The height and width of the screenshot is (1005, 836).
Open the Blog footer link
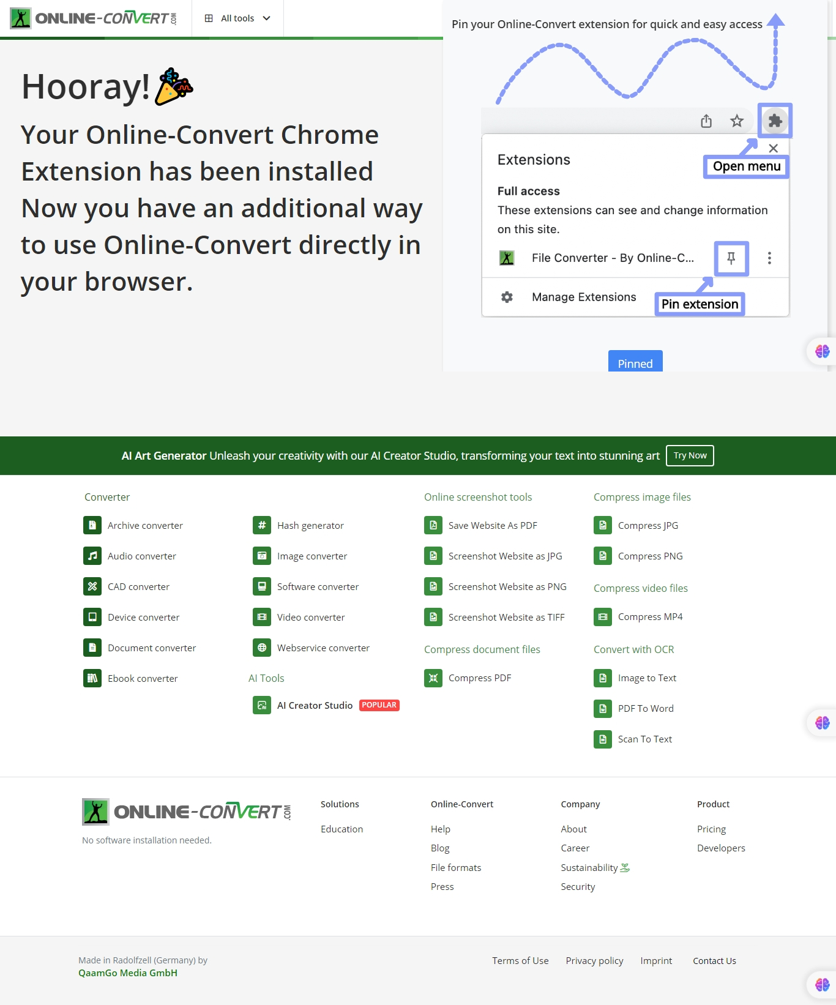coord(440,848)
